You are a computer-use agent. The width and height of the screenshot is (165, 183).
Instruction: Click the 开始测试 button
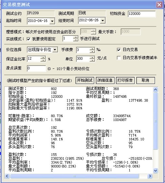pos(85,80)
